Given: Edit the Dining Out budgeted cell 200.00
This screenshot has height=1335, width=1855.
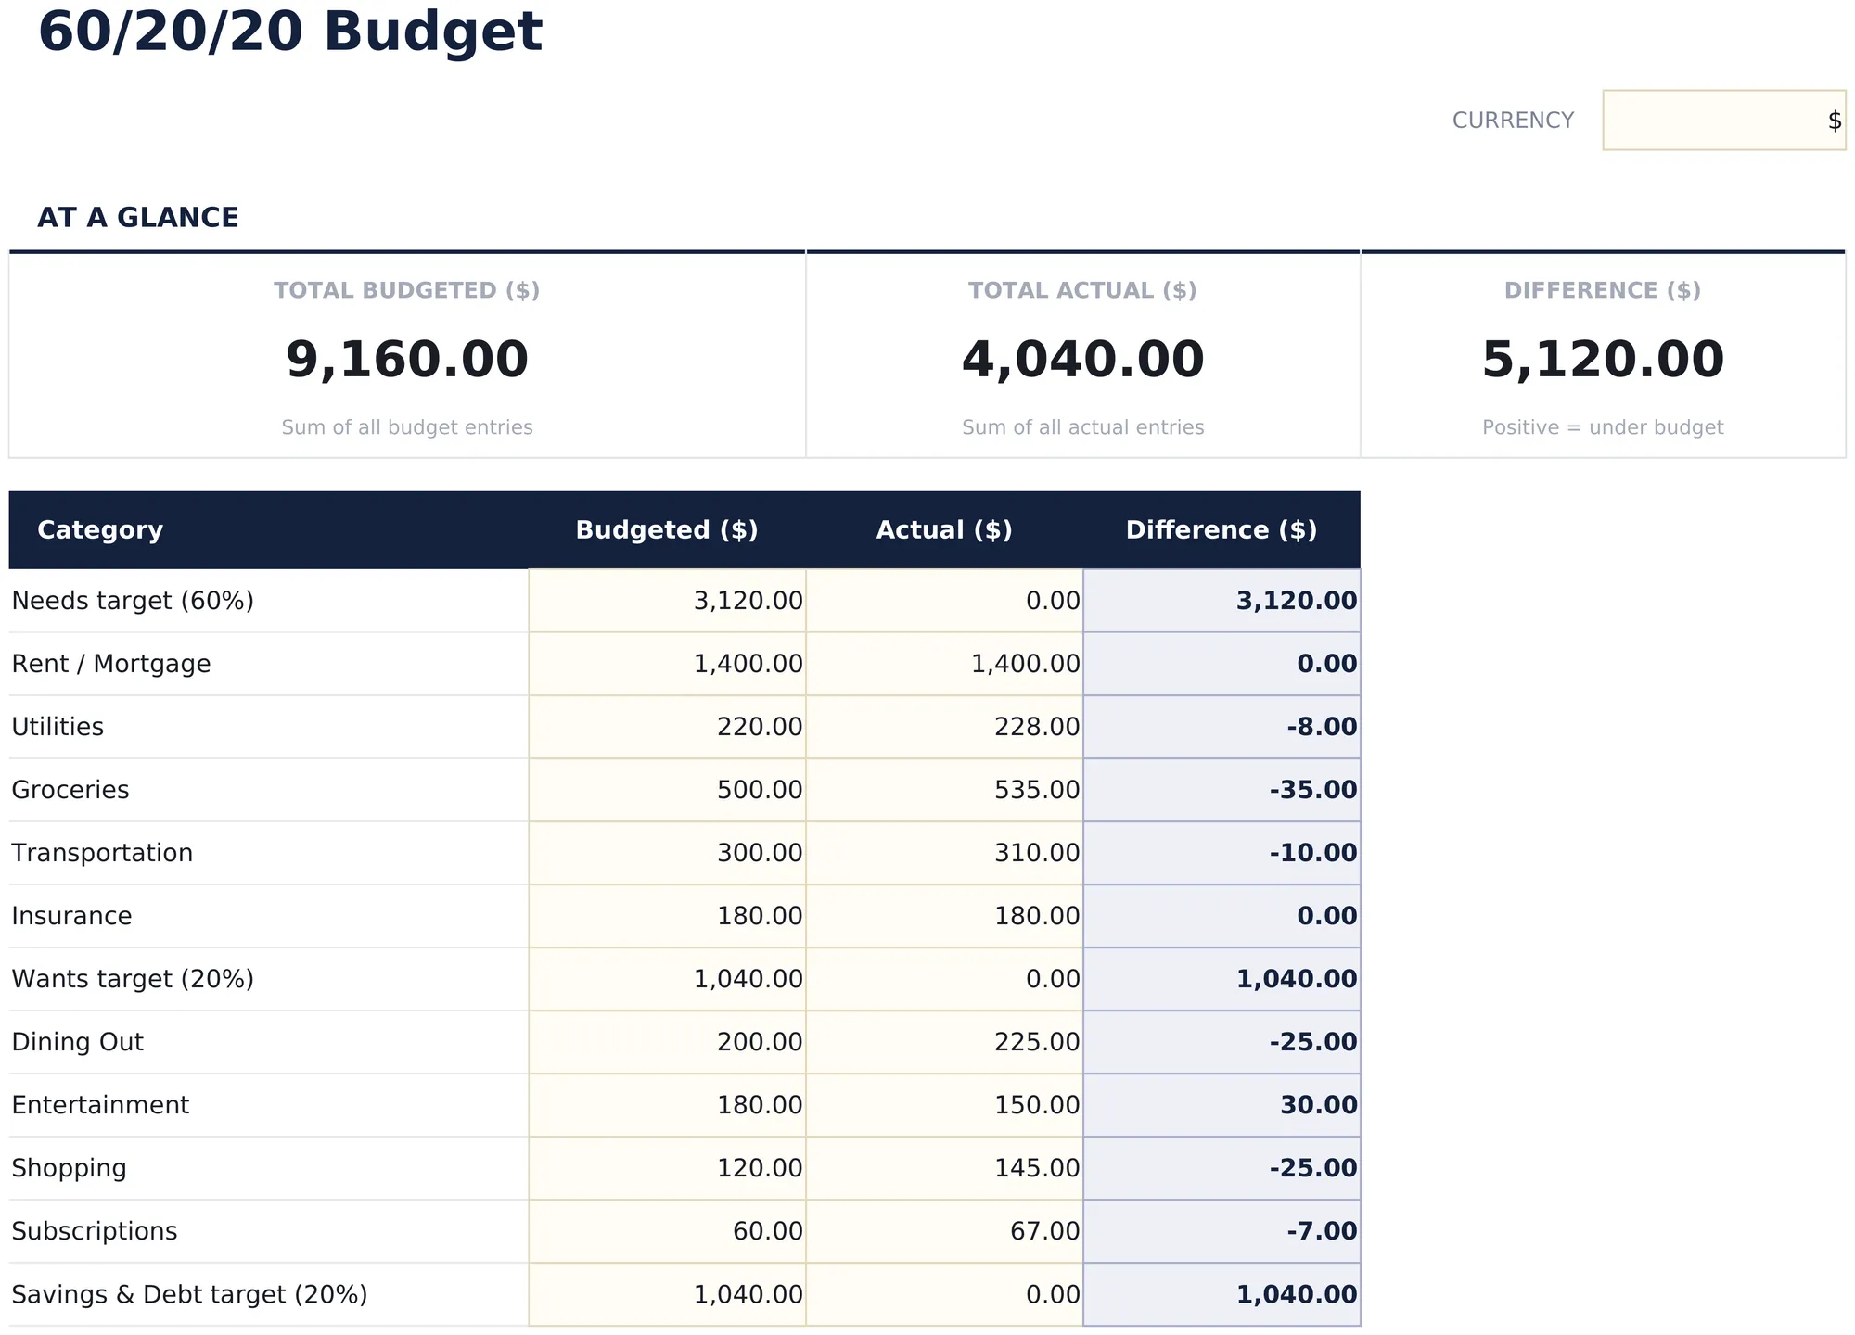Looking at the screenshot, I should 667,1042.
